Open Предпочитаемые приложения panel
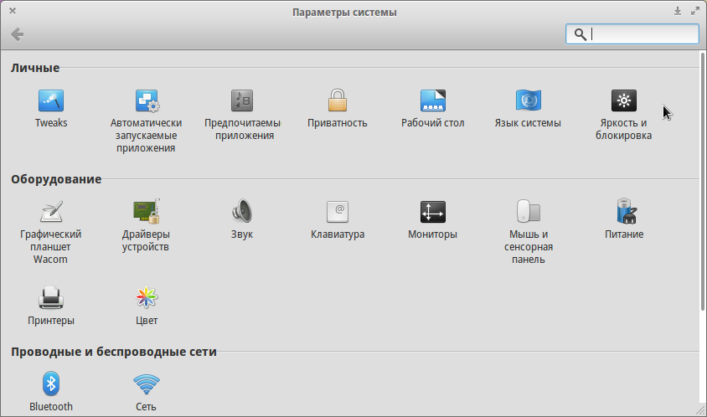 click(x=242, y=101)
